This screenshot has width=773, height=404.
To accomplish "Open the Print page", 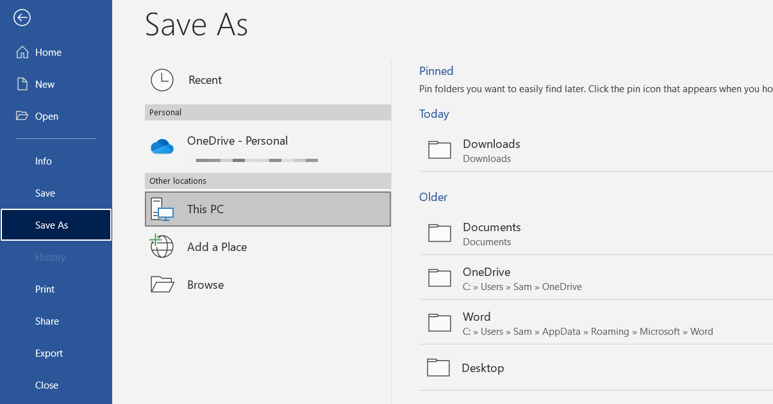I will (56, 289).
